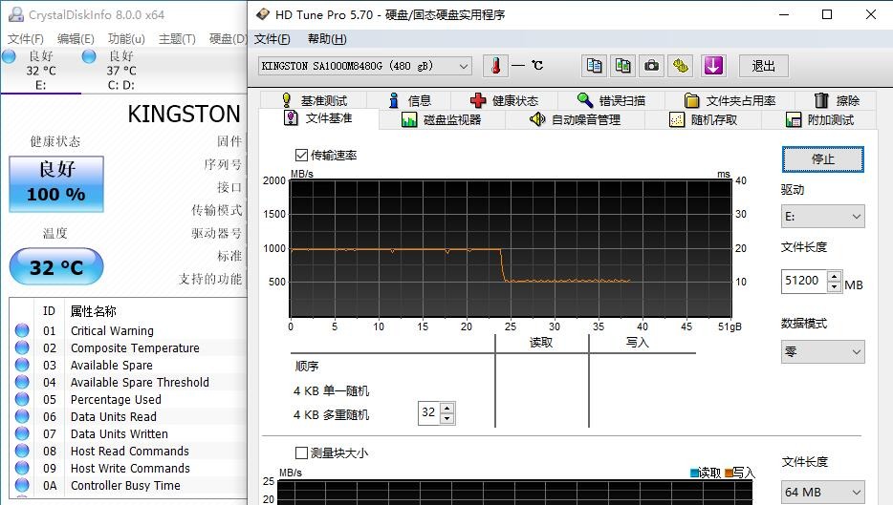Click the copy screenshot to clipboard icon

click(622, 66)
